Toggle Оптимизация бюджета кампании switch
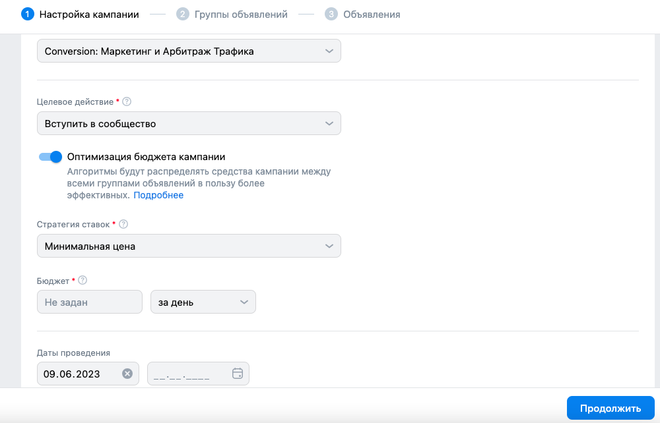This screenshot has height=423, width=660. 50,157
